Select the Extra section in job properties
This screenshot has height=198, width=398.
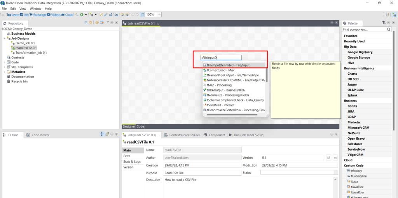(133, 156)
